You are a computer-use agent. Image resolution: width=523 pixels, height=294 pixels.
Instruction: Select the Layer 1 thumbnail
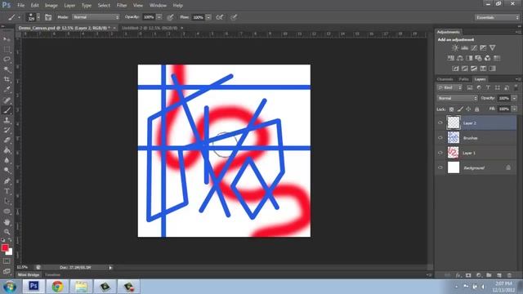[454, 153]
